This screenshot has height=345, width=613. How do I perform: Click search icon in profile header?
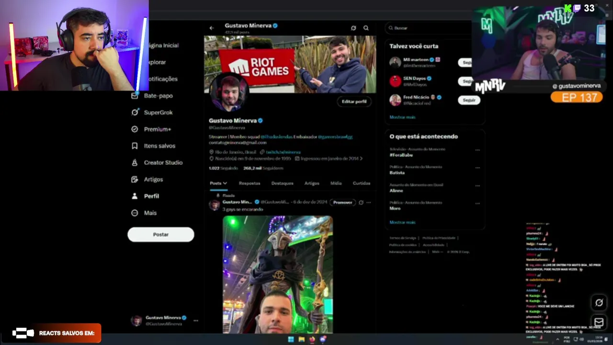click(366, 28)
